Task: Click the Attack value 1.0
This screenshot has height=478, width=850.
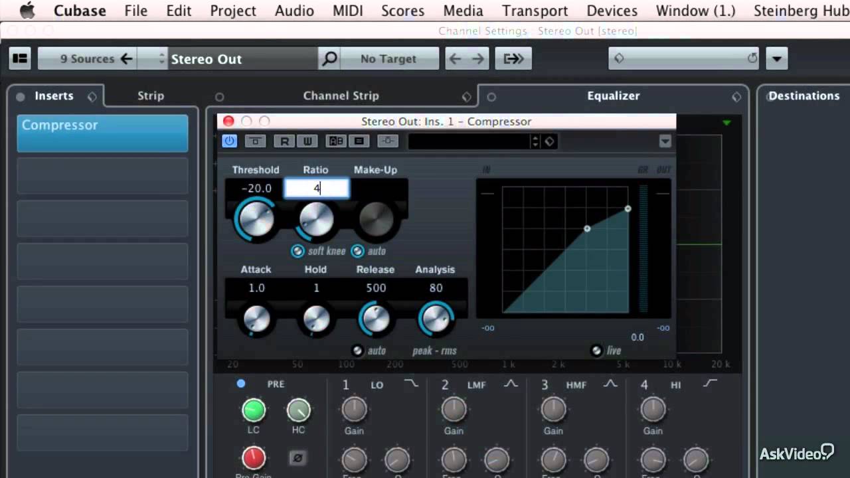Action: (256, 288)
